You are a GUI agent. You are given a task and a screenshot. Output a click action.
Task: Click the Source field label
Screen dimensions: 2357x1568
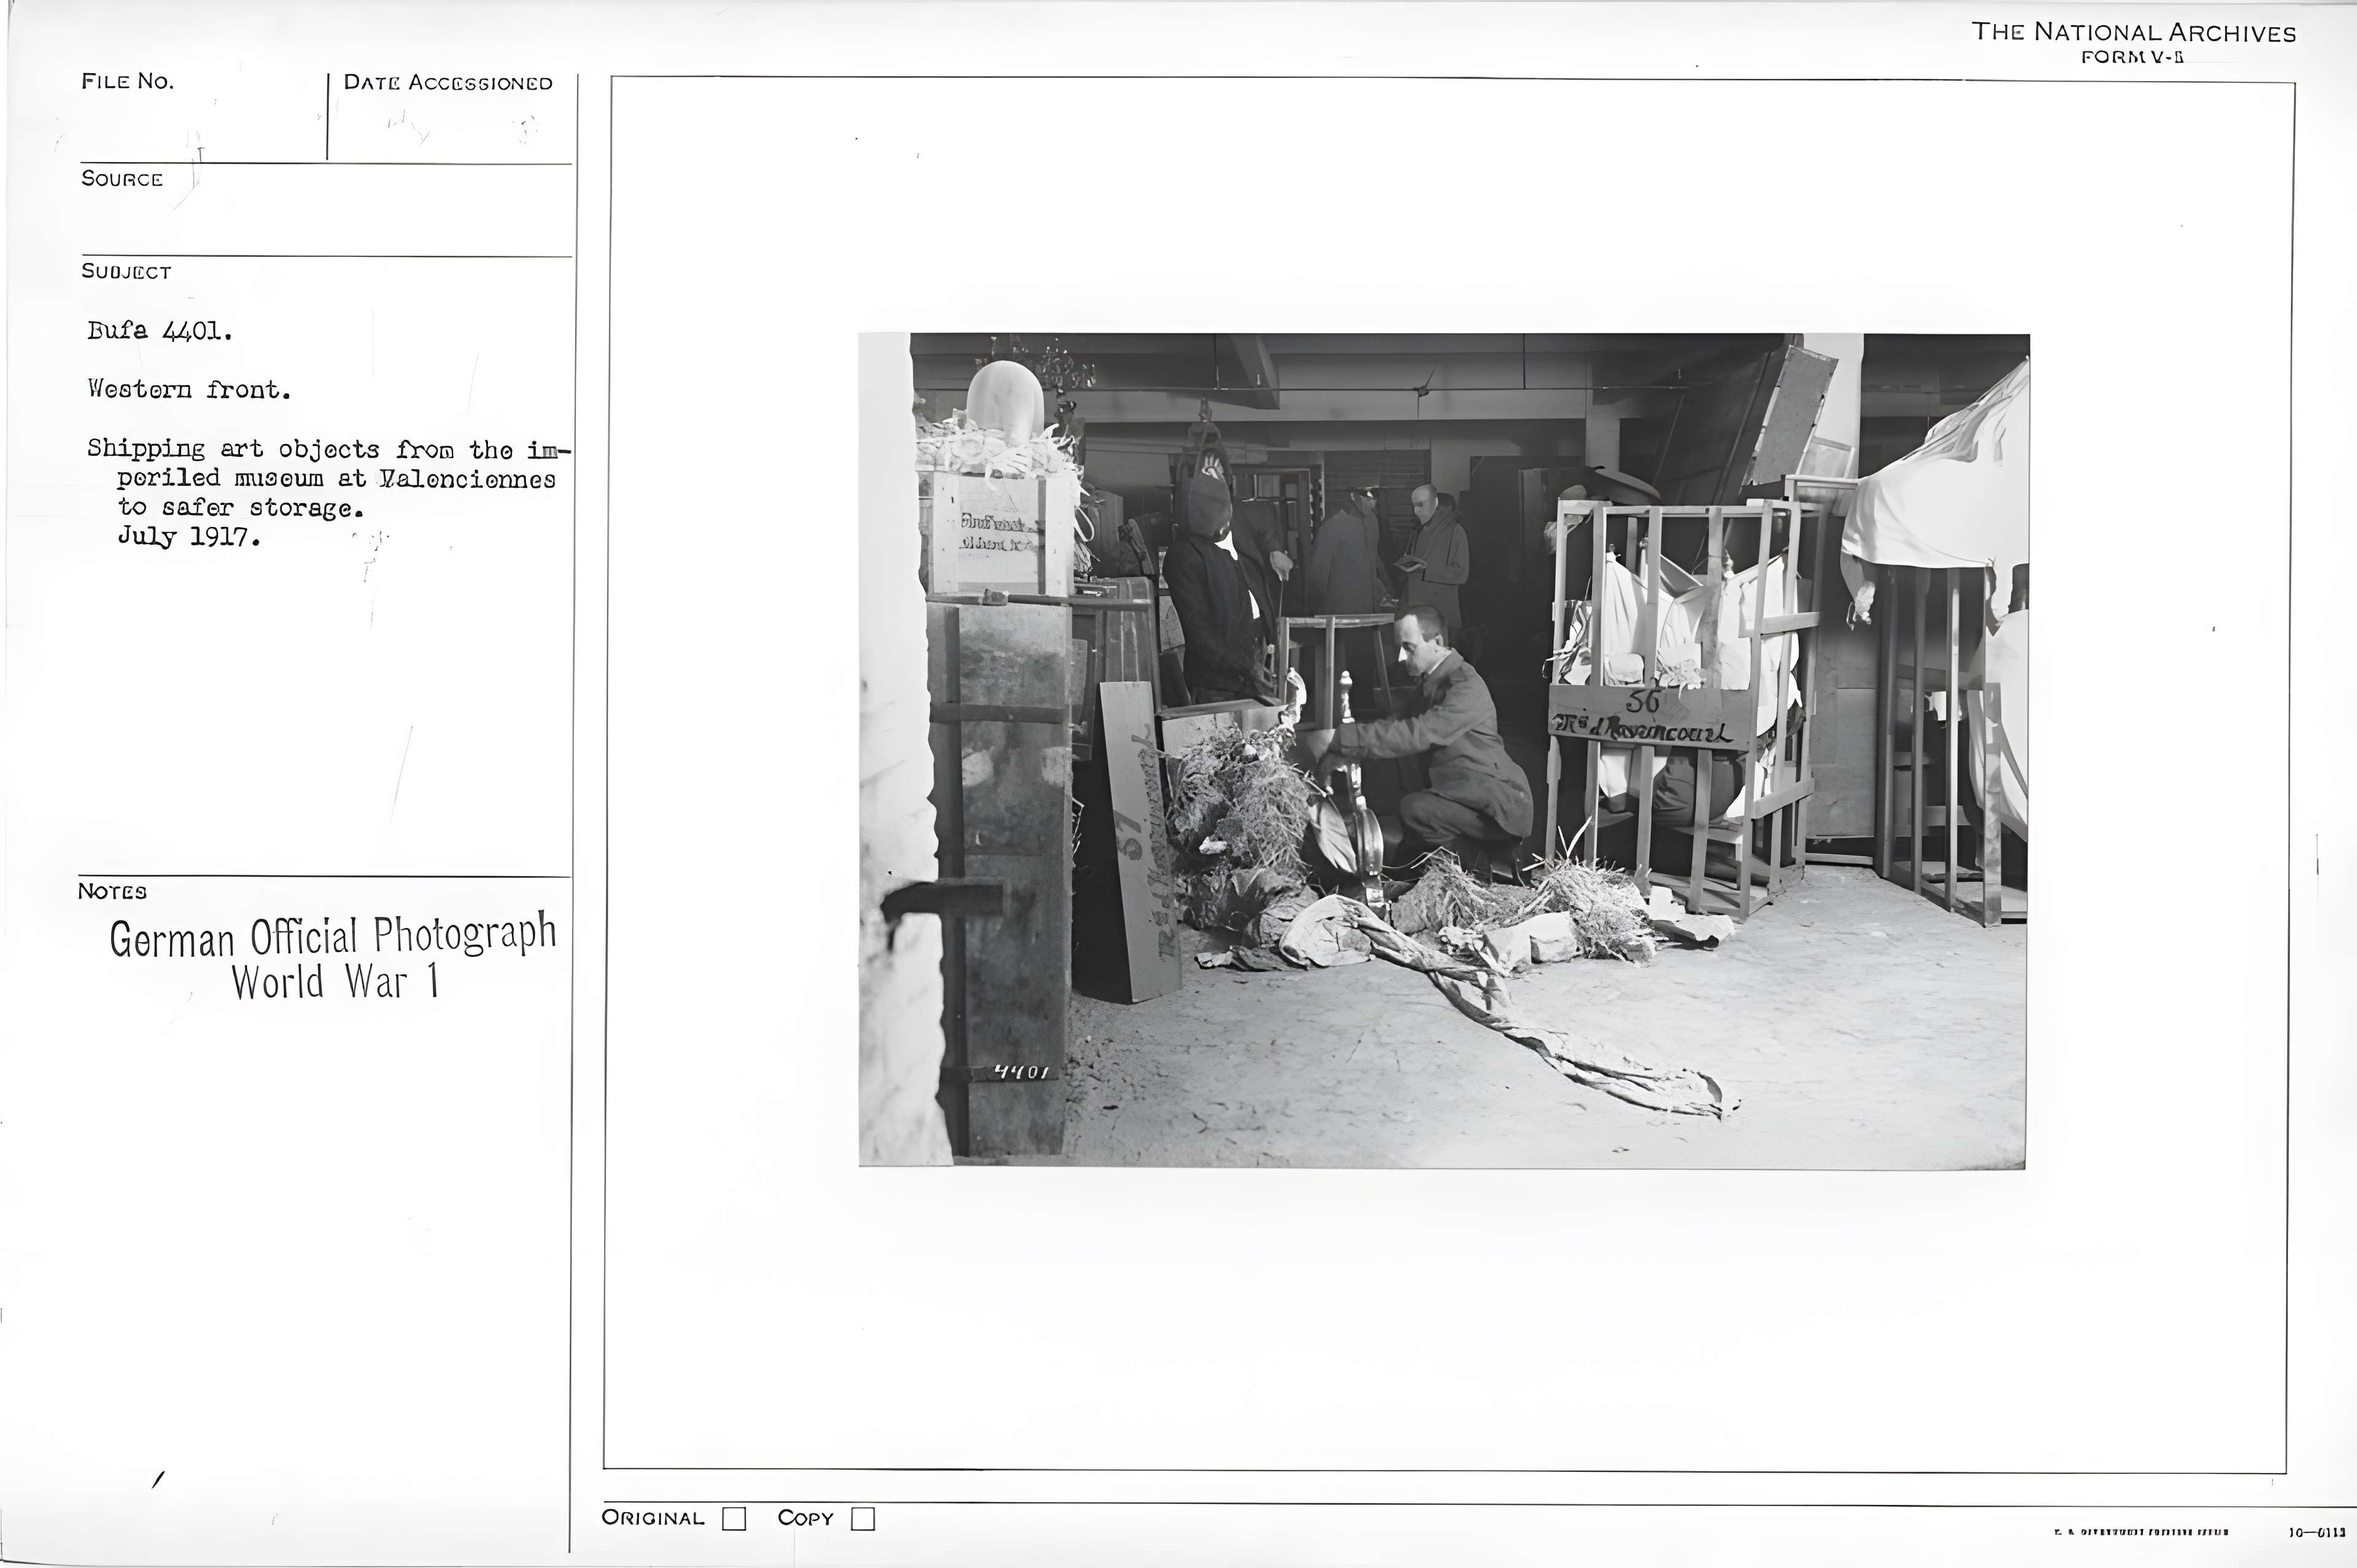click(122, 179)
